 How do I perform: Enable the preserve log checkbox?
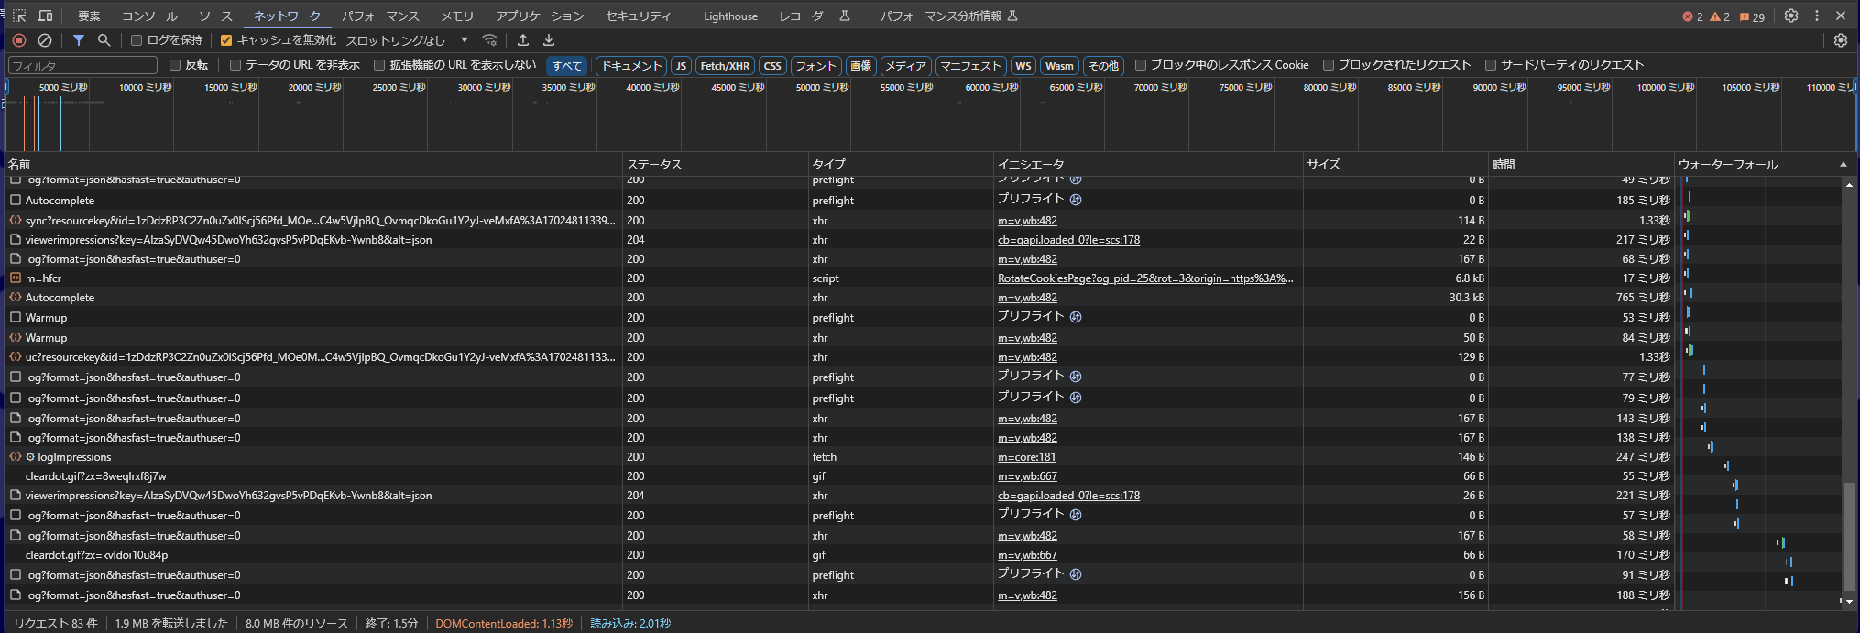pyautogui.click(x=137, y=40)
